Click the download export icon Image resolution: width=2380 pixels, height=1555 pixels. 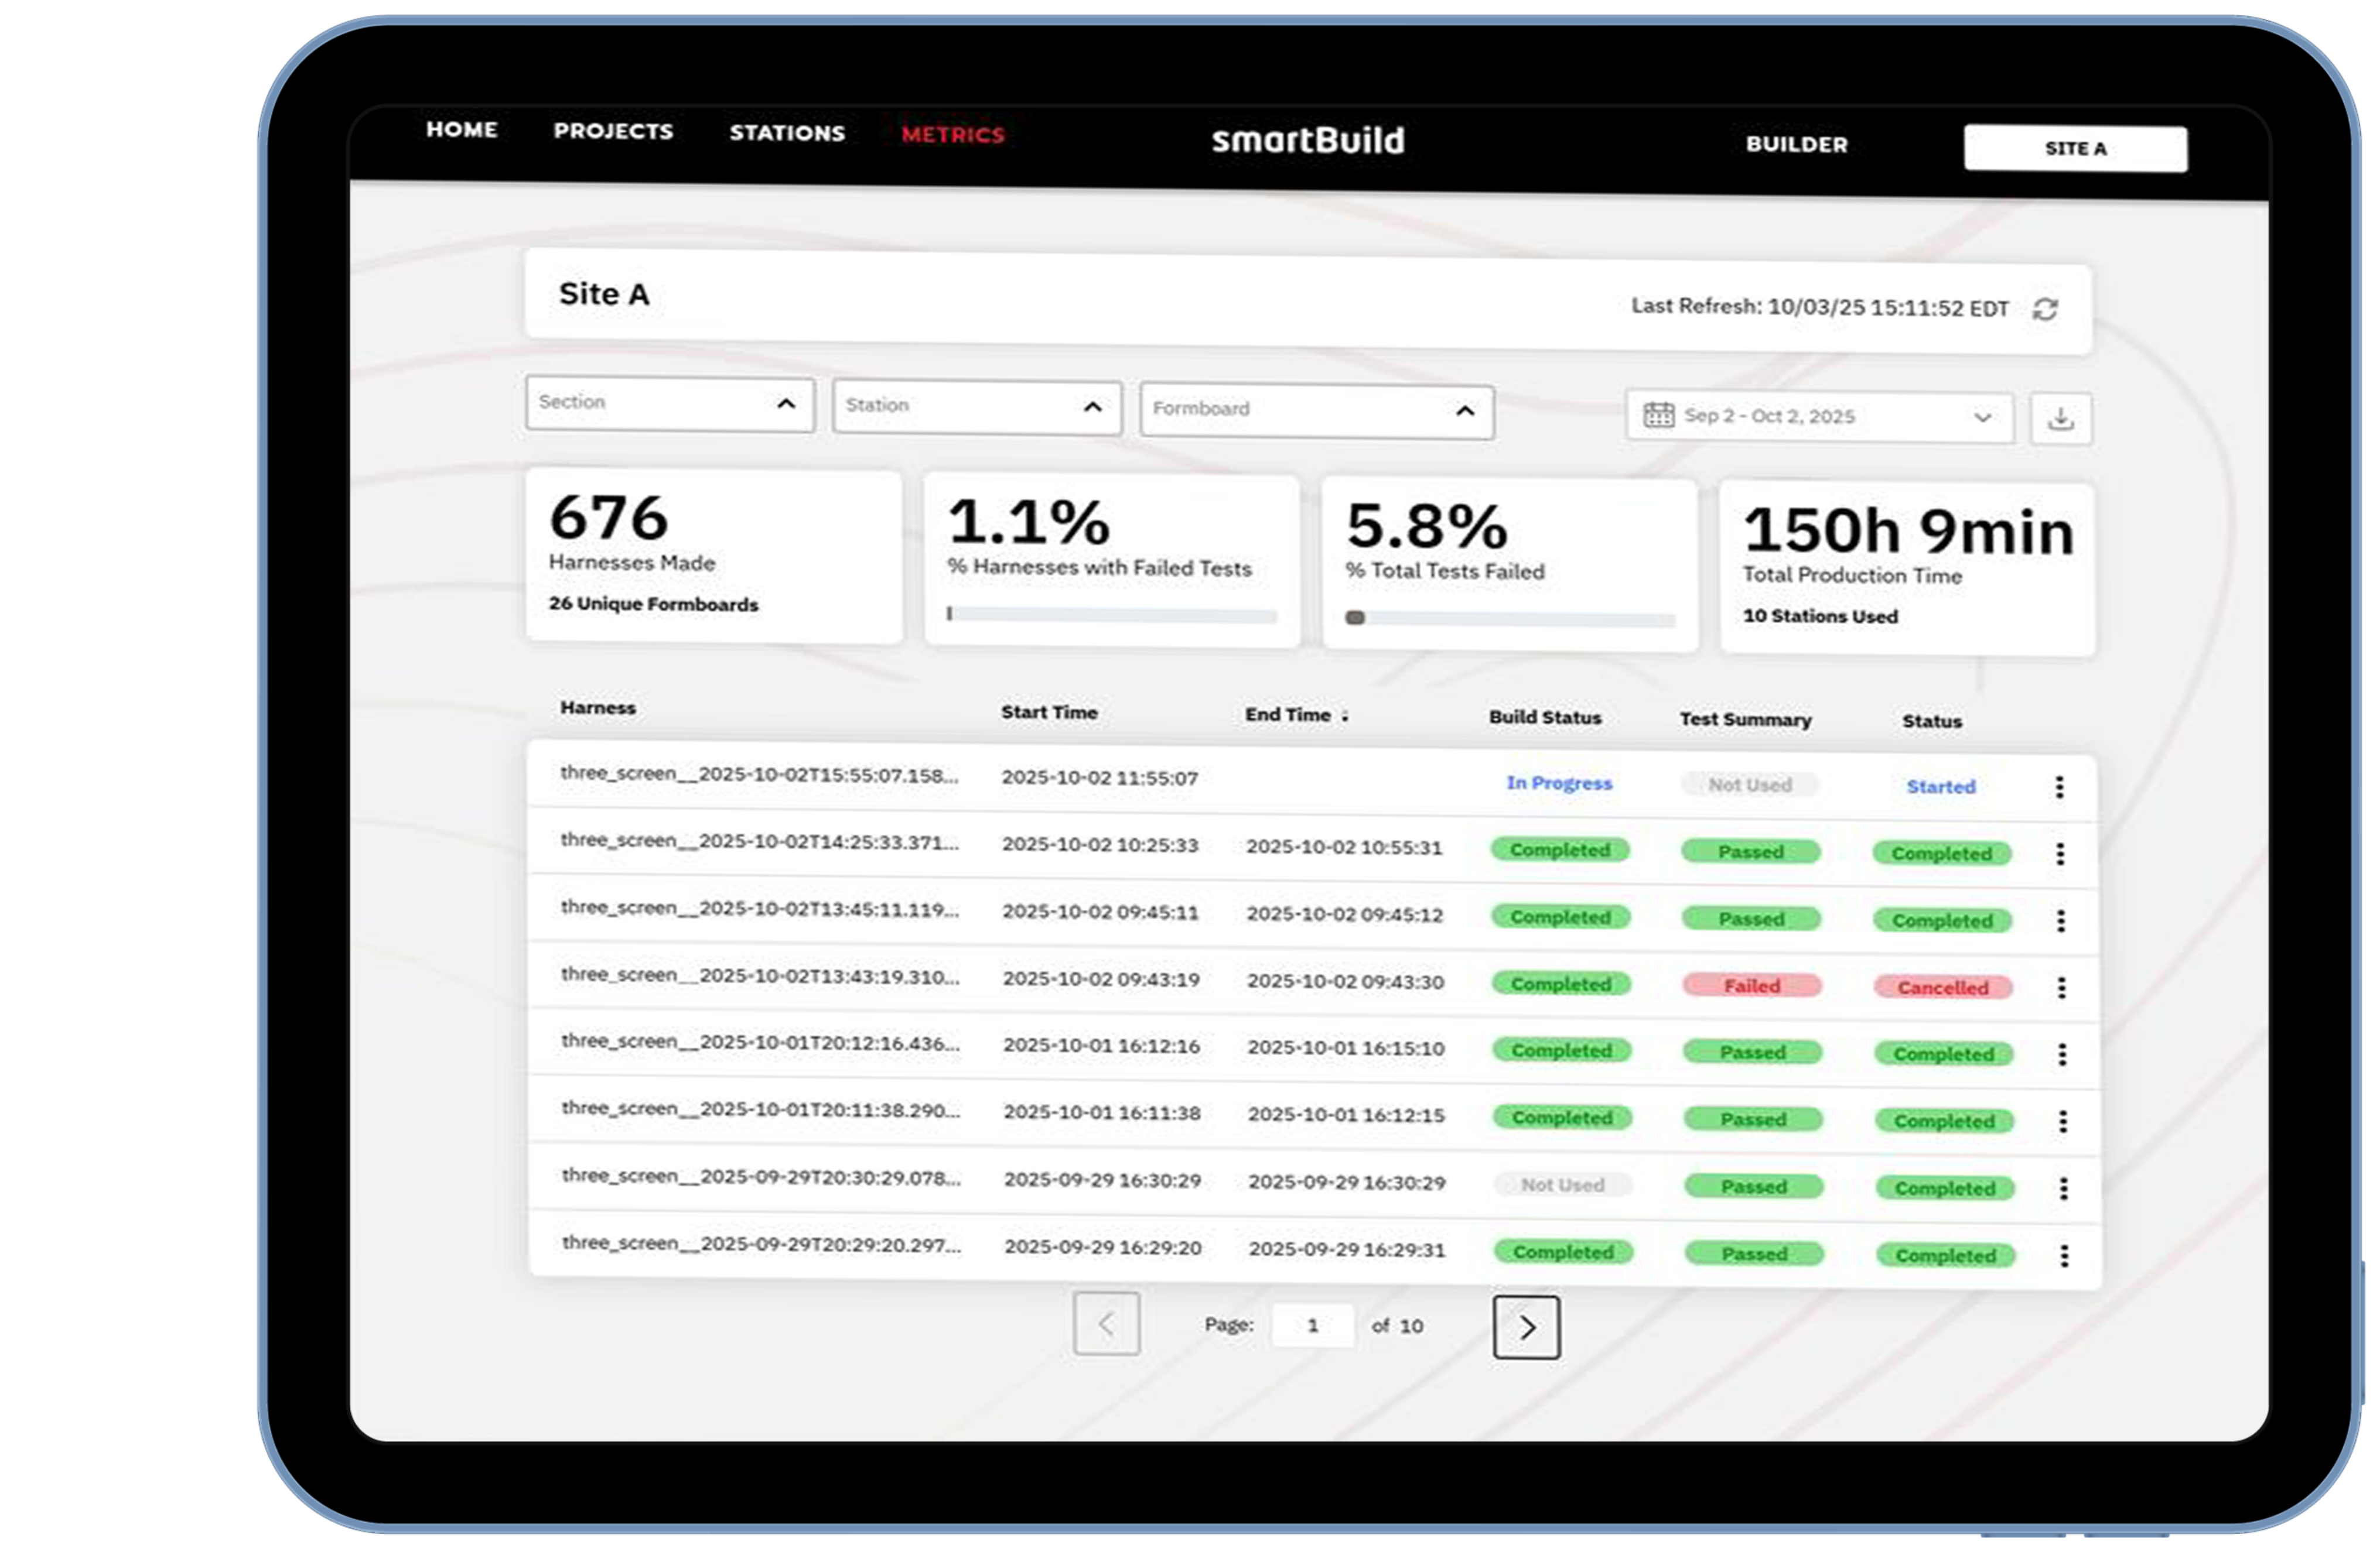2060,419
